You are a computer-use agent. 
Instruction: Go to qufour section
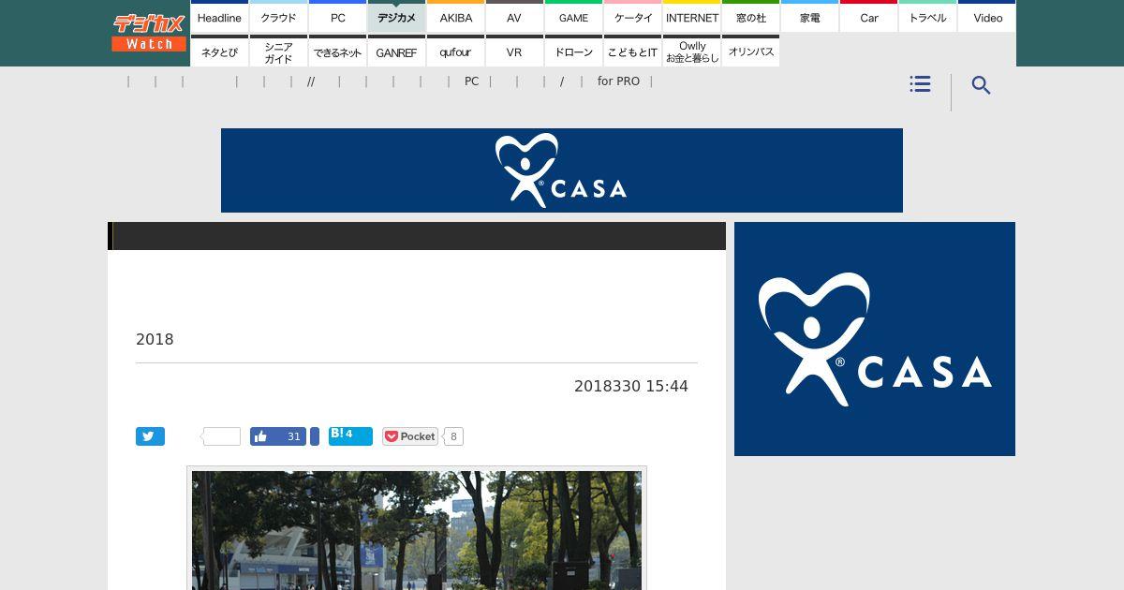pos(455,52)
